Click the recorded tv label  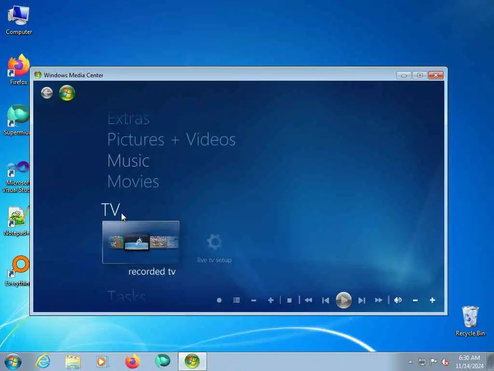[152, 271]
